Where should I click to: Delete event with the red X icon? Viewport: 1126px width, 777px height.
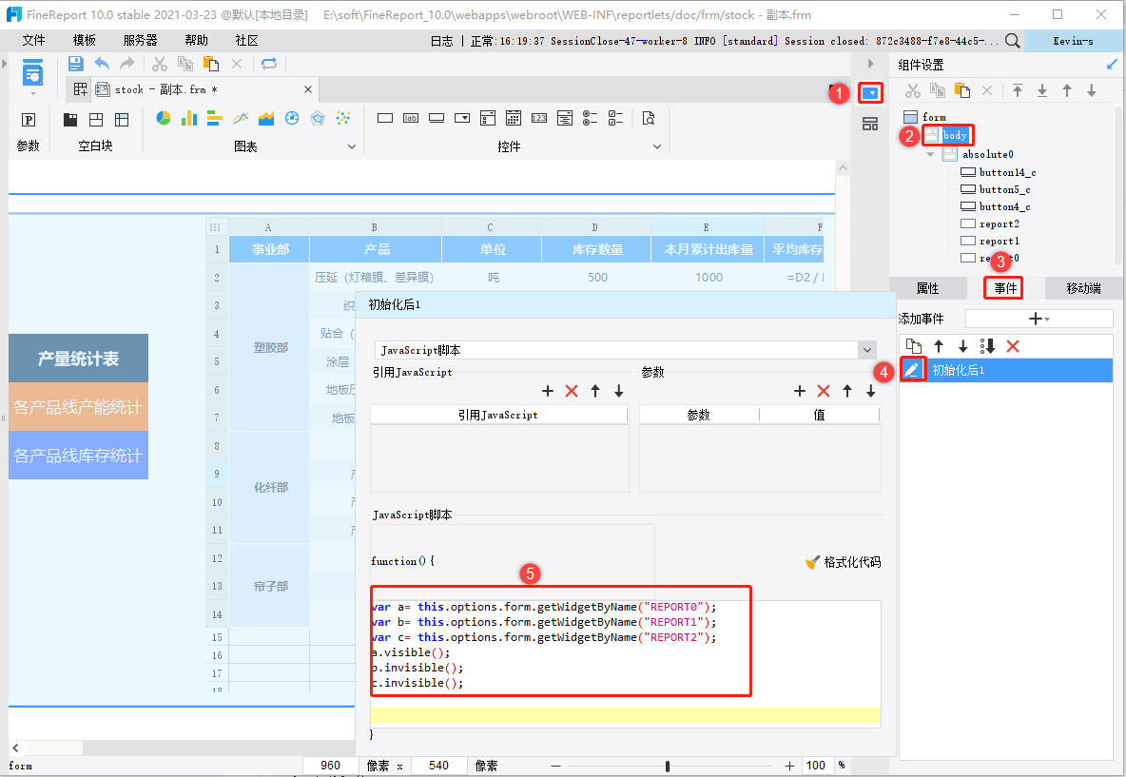1013,346
